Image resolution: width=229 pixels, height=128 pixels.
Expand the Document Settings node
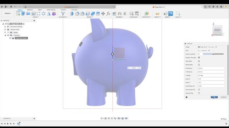click(x=5, y=27)
